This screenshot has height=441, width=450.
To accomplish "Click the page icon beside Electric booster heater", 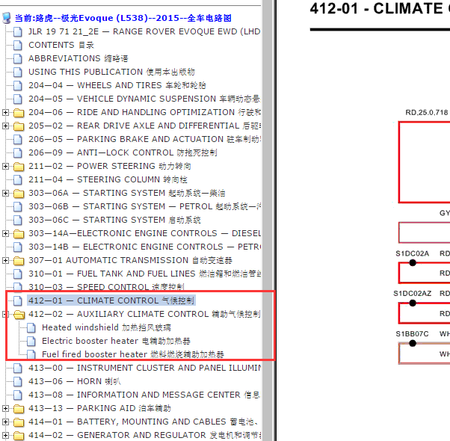I will coord(31,341).
